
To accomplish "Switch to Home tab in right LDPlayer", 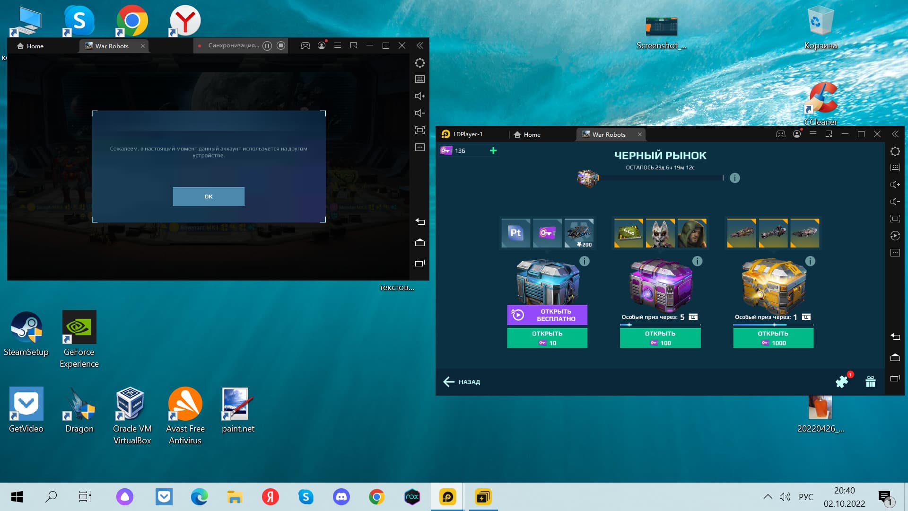I will (527, 134).
